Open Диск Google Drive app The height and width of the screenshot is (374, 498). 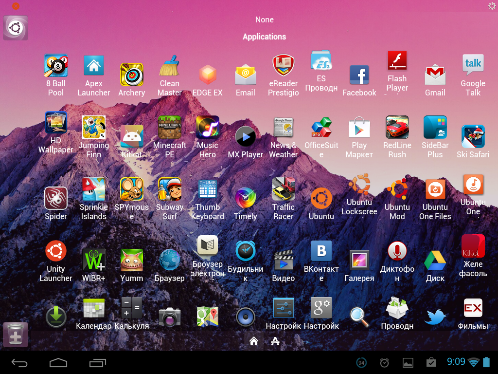coord(435,260)
